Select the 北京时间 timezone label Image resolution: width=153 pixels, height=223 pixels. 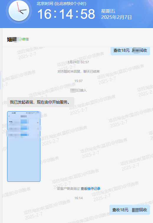point(45,4)
